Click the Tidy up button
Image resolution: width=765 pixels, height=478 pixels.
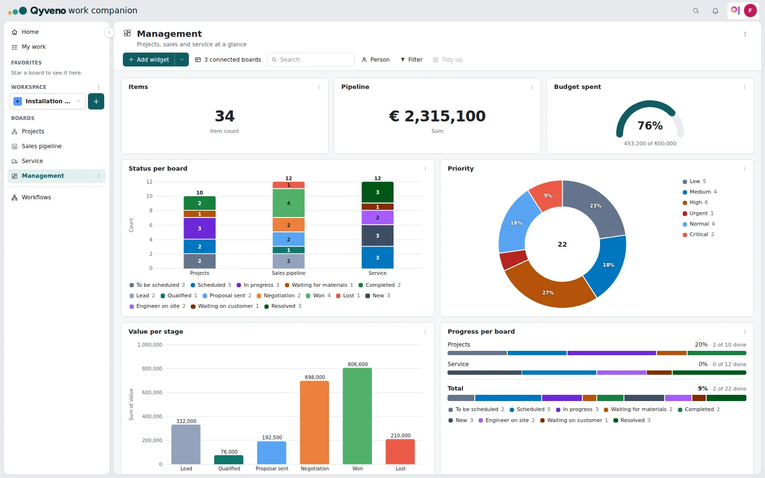point(448,60)
